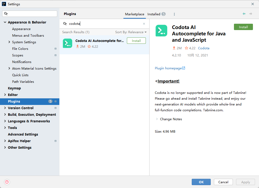Click the large Codota logo in details

point(161,31)
